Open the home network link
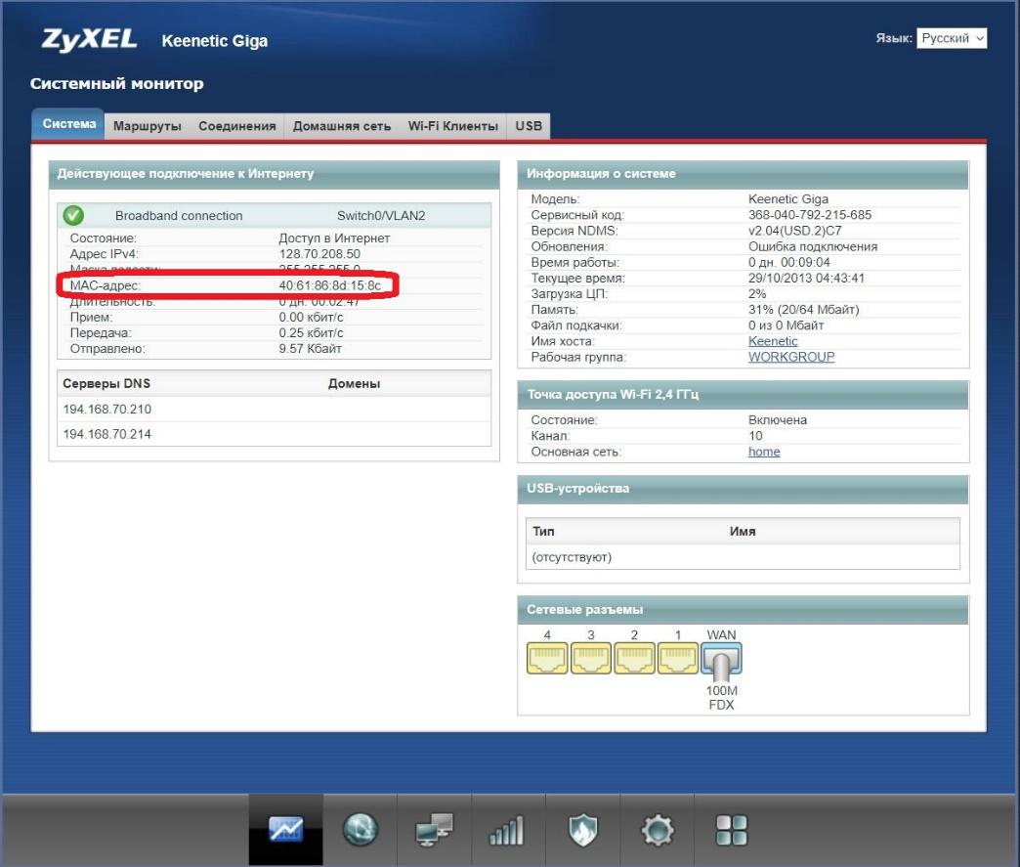The height and width of the screenshot is (867, 1020). point(764,452)
